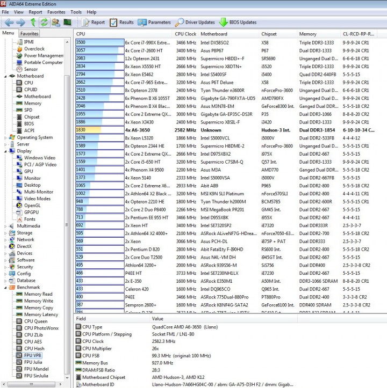Screen dimensions: 387x388
Task: Click the Motherboard column header
Action: (228, 34)
